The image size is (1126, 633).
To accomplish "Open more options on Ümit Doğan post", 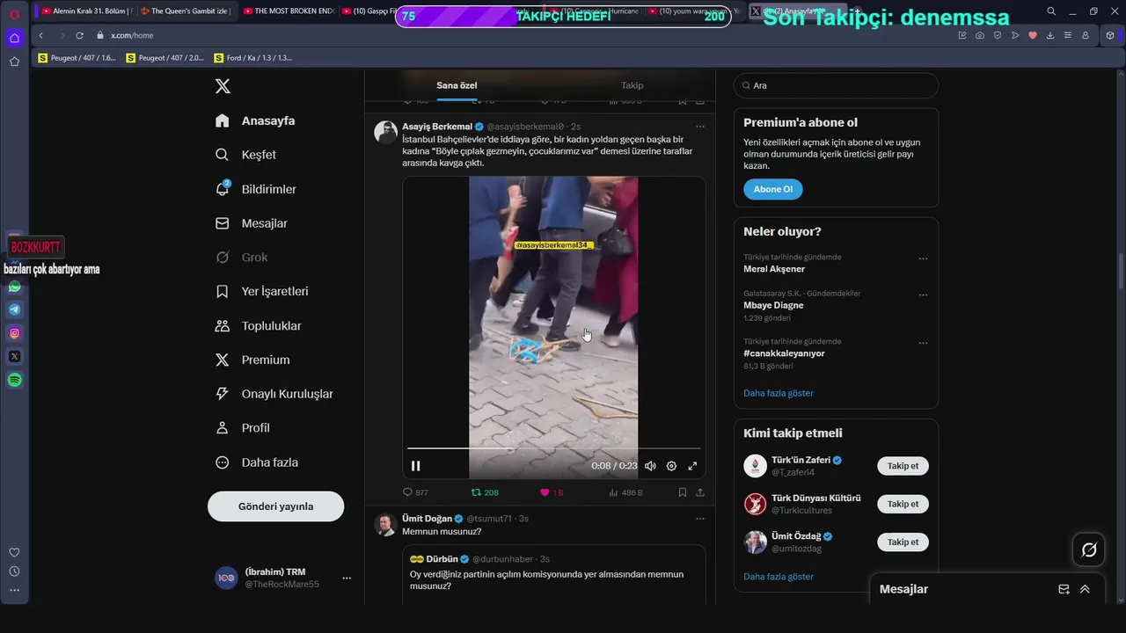I will click(700, 519).
